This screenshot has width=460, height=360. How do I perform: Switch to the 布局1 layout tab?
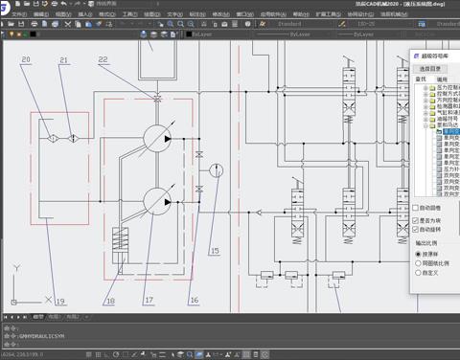pos(54,317)
